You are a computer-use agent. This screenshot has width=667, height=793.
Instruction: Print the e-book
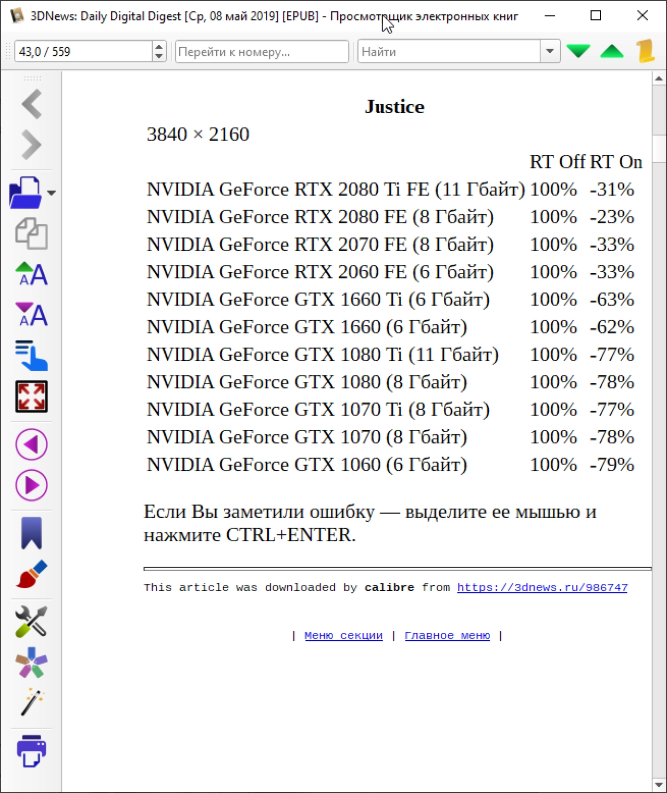(x=32, y=751)
